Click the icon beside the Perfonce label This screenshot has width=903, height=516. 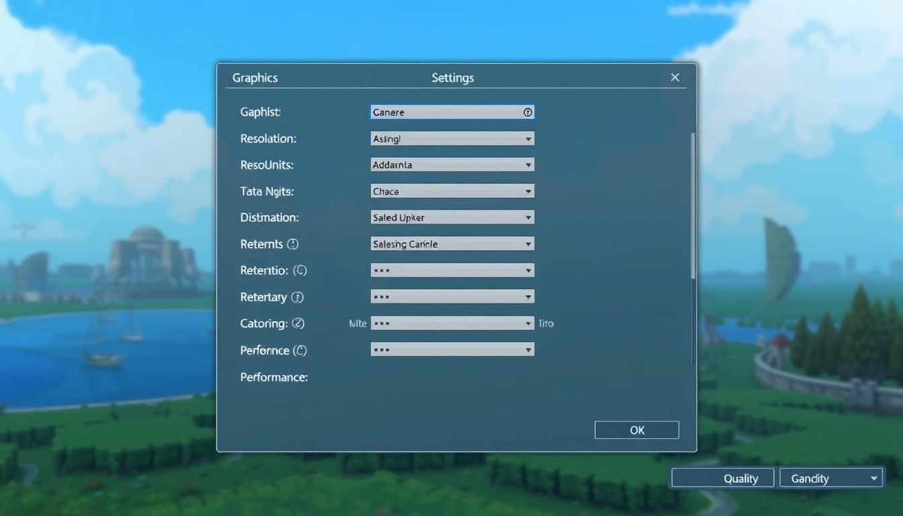(301, 350)
